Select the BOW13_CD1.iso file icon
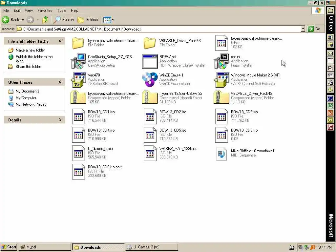 pyautogui.click(x=78, y=116)
